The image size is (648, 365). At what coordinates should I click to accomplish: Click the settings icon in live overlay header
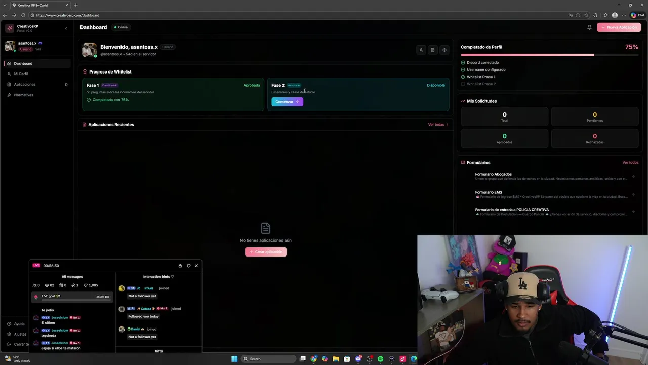(189, 266)
